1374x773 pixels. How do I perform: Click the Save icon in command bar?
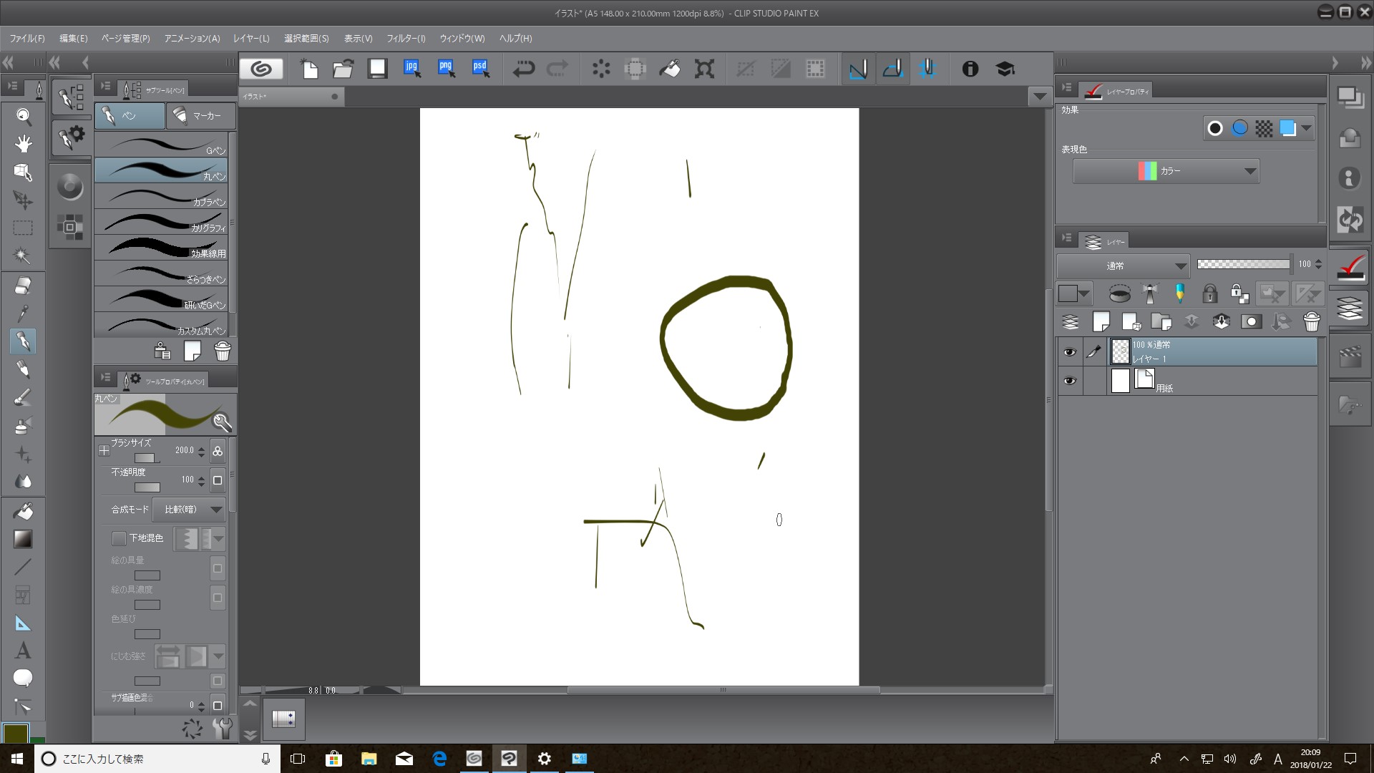pyautogui.click(x=377, y=69)
